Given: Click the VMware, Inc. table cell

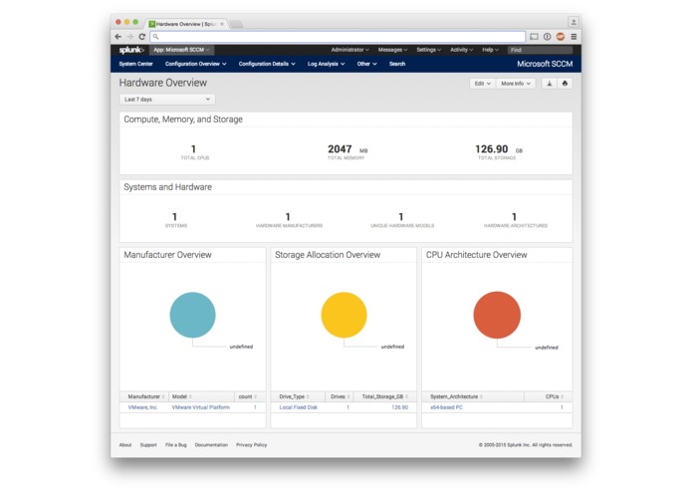Looking at the screenshot, I should tap(143, 407).
